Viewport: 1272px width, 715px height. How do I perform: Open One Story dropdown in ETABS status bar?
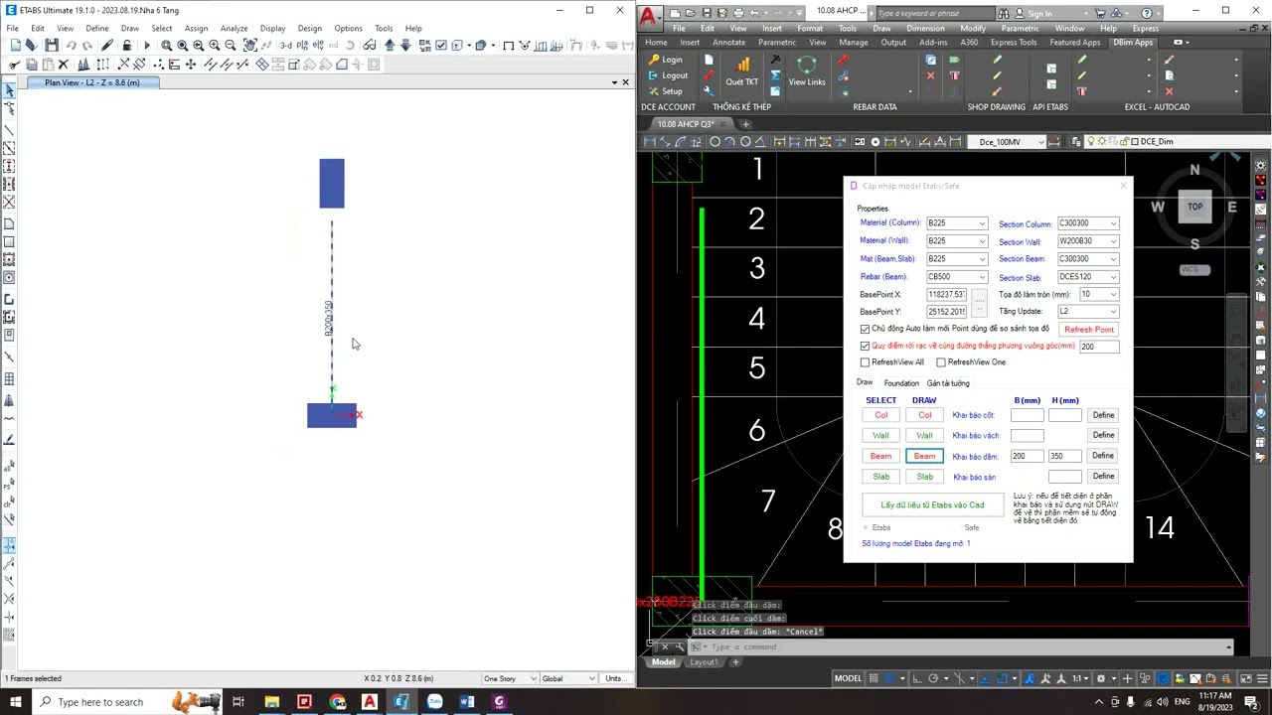tap(510, 678)
